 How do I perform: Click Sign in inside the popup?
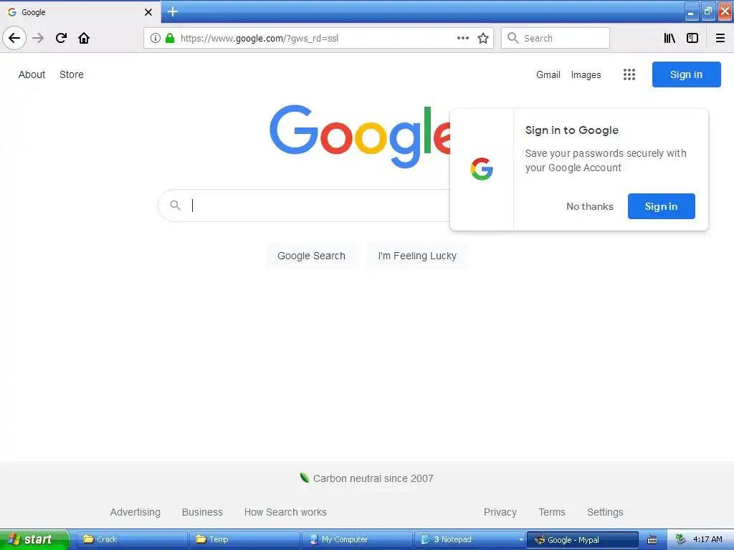(x=661, y=206)
